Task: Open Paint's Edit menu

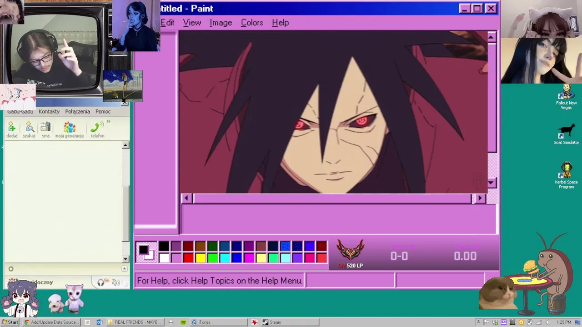Action: [x=167, y=22]
